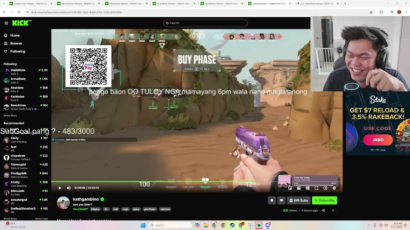Open File Explorer from the taskbar

(206, 225)
